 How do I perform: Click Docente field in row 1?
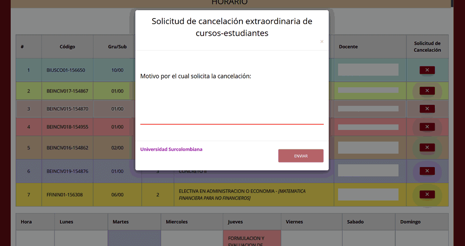(368, 70)
